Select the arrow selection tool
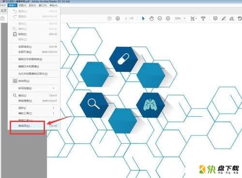Viewport: 242px width, 178px height. [143, 18]
